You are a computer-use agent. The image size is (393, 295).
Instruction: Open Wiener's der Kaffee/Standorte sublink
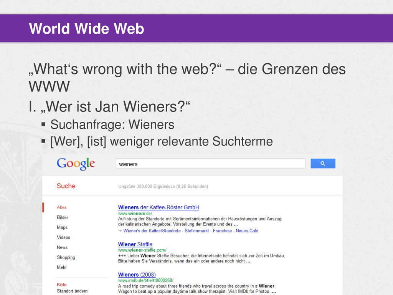(x=152, y=231)
